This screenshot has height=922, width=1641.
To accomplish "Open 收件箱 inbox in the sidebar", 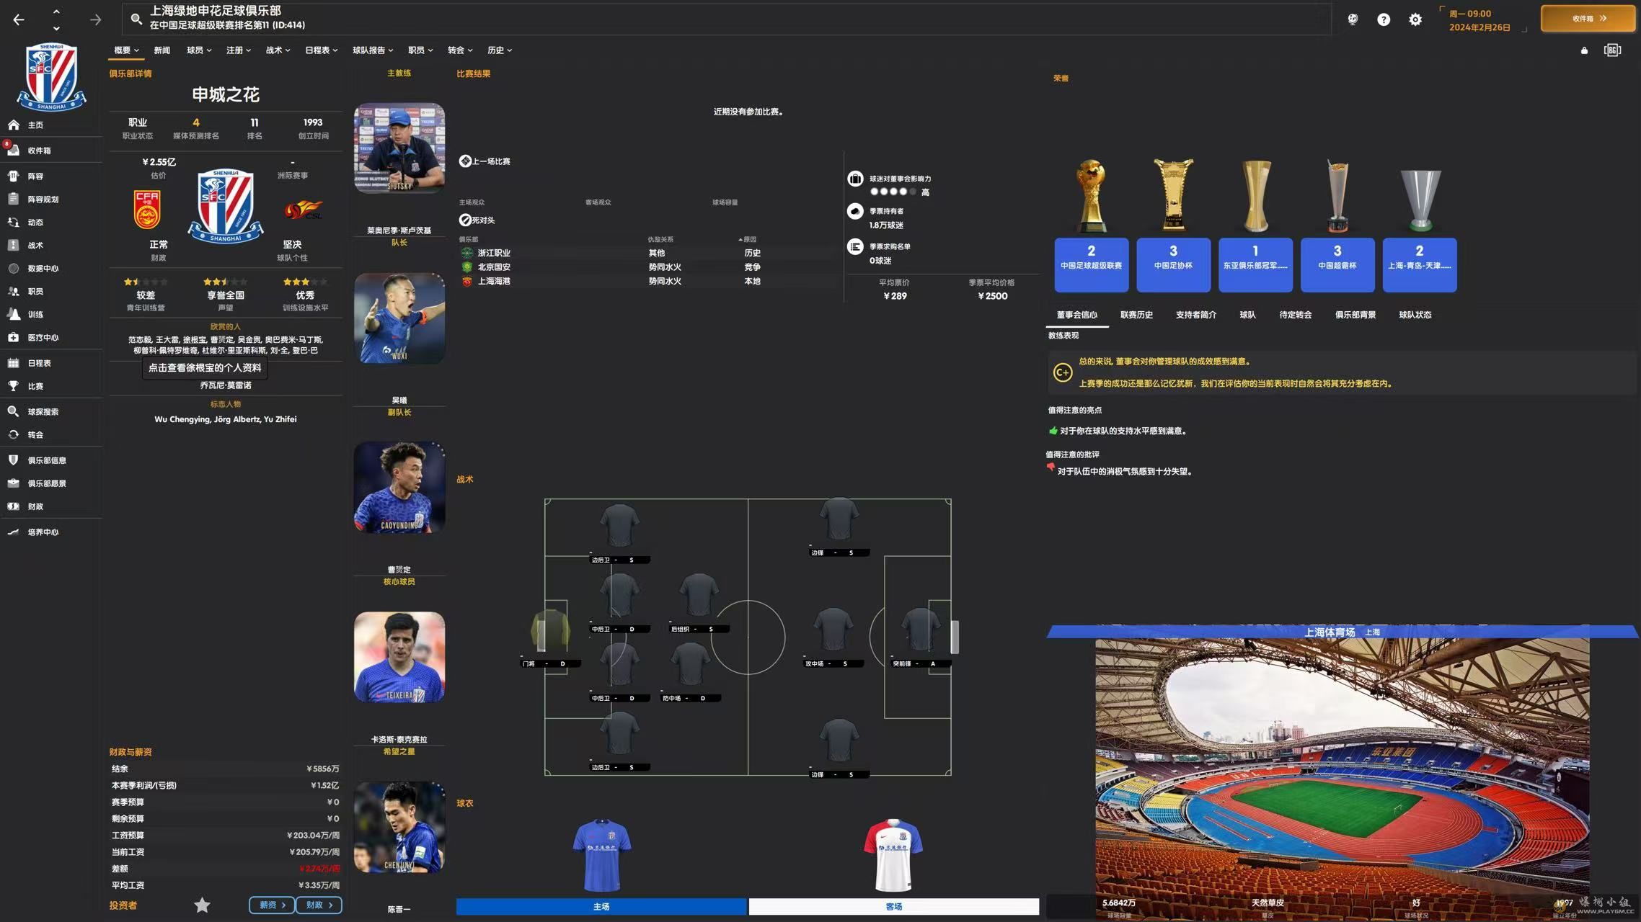I will click(x=39, y=151).
